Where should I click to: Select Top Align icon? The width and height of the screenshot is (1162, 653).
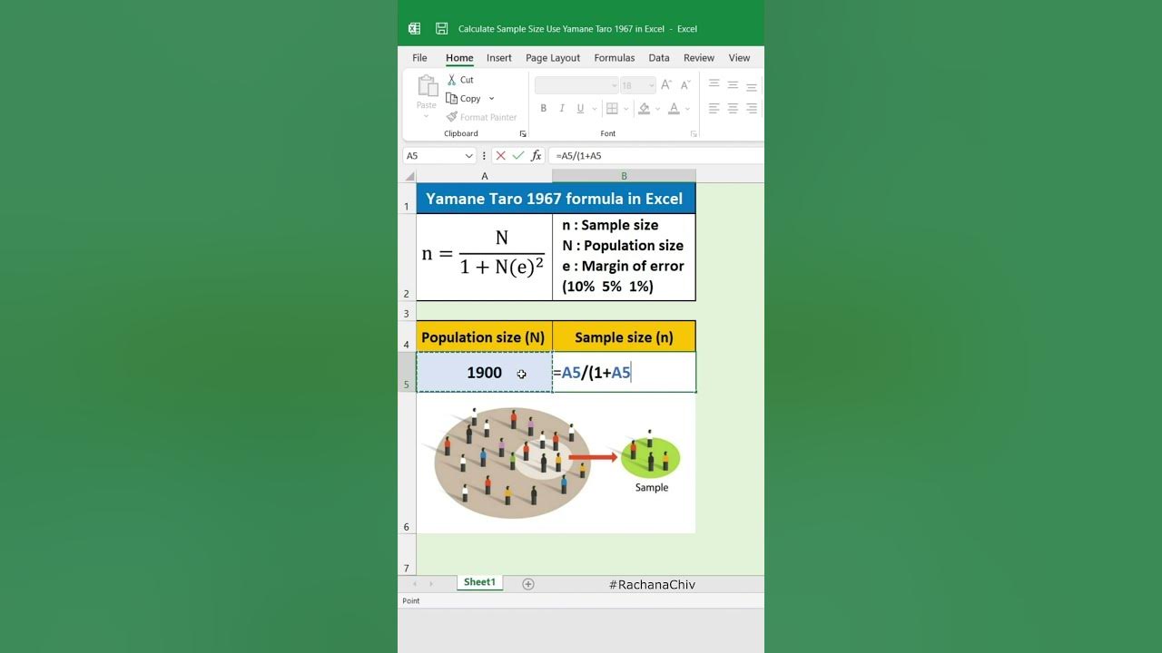tap(714, 84)
